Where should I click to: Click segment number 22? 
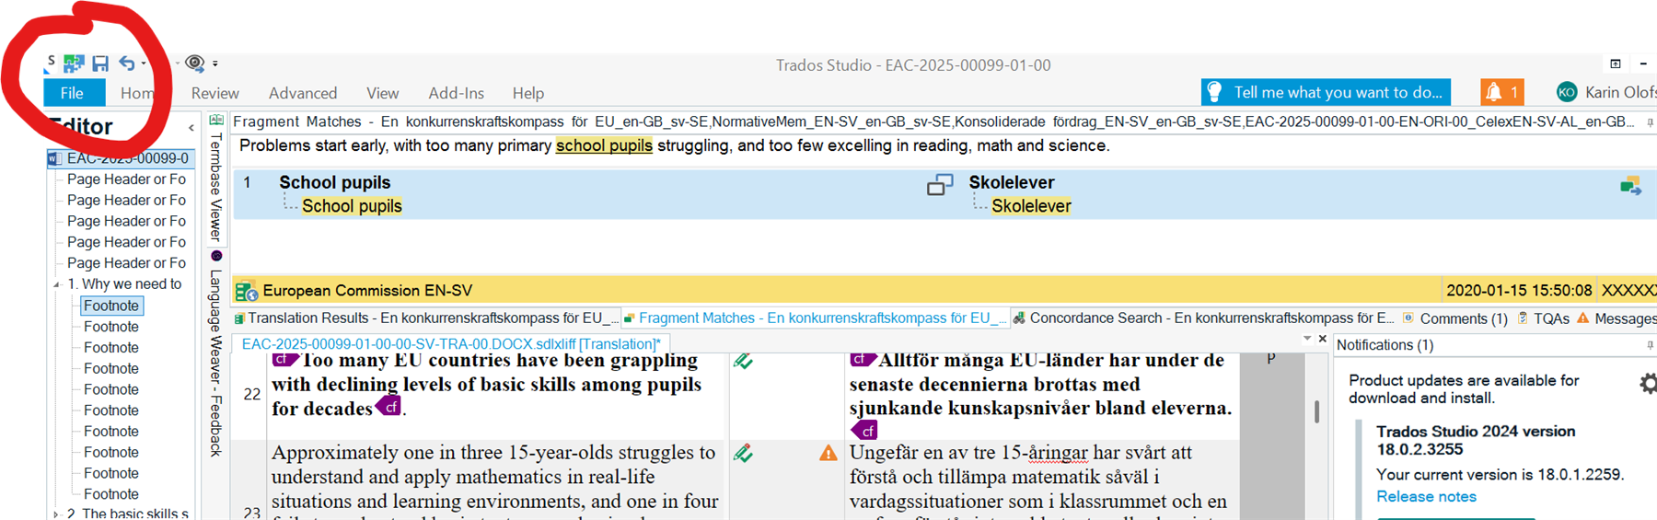coord(252,394)
